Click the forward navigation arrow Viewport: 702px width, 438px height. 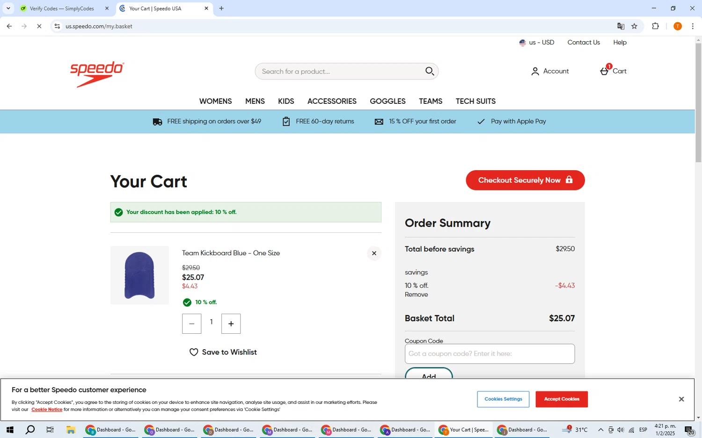click(24, 26)
